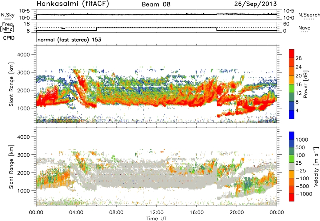The image size is (320, 221).
Task: Click 2000 tick on power panel axis
Action: tap(23, 90)
